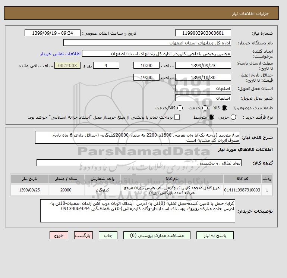Click the remaining time 00:19:03 field
The width and height of the screenshot is (287, 278).
(67, 65)
